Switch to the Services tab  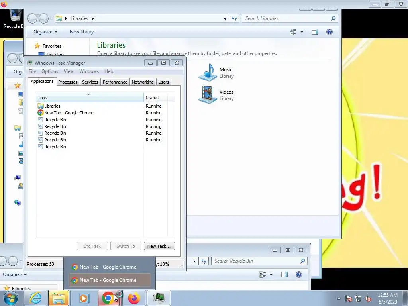point(90,82)
